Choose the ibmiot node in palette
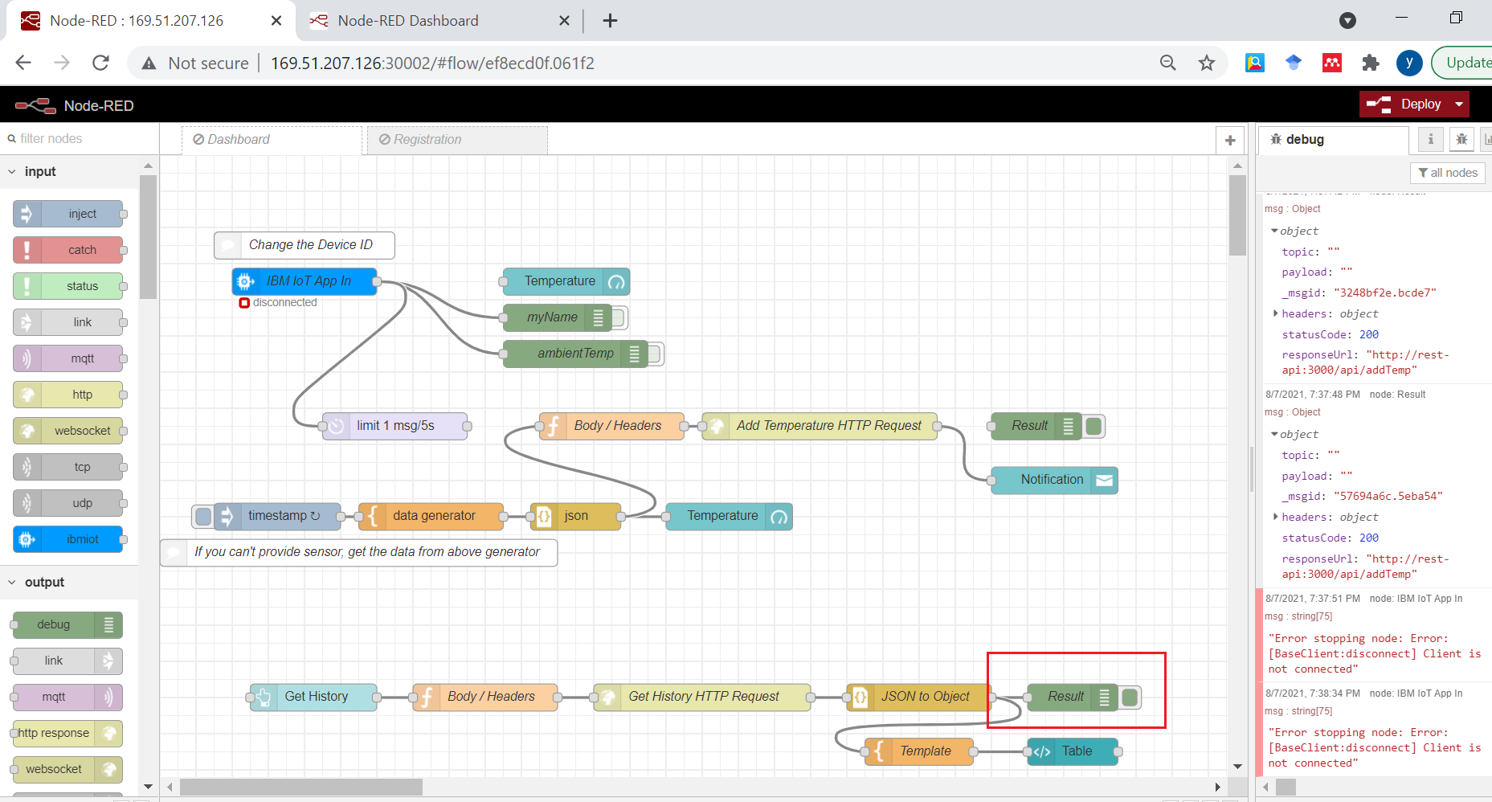 pos(68,539)
